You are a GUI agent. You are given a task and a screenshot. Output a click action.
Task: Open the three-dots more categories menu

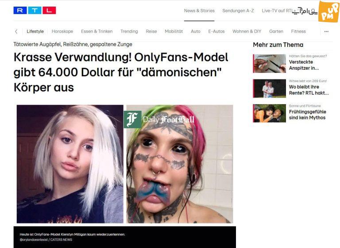pyautogui.click(x=326, y=31)
